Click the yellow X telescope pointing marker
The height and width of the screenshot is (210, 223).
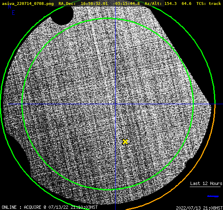point(125,142)
